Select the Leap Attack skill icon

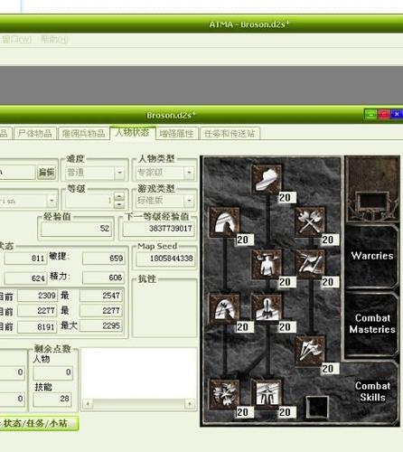224,309
